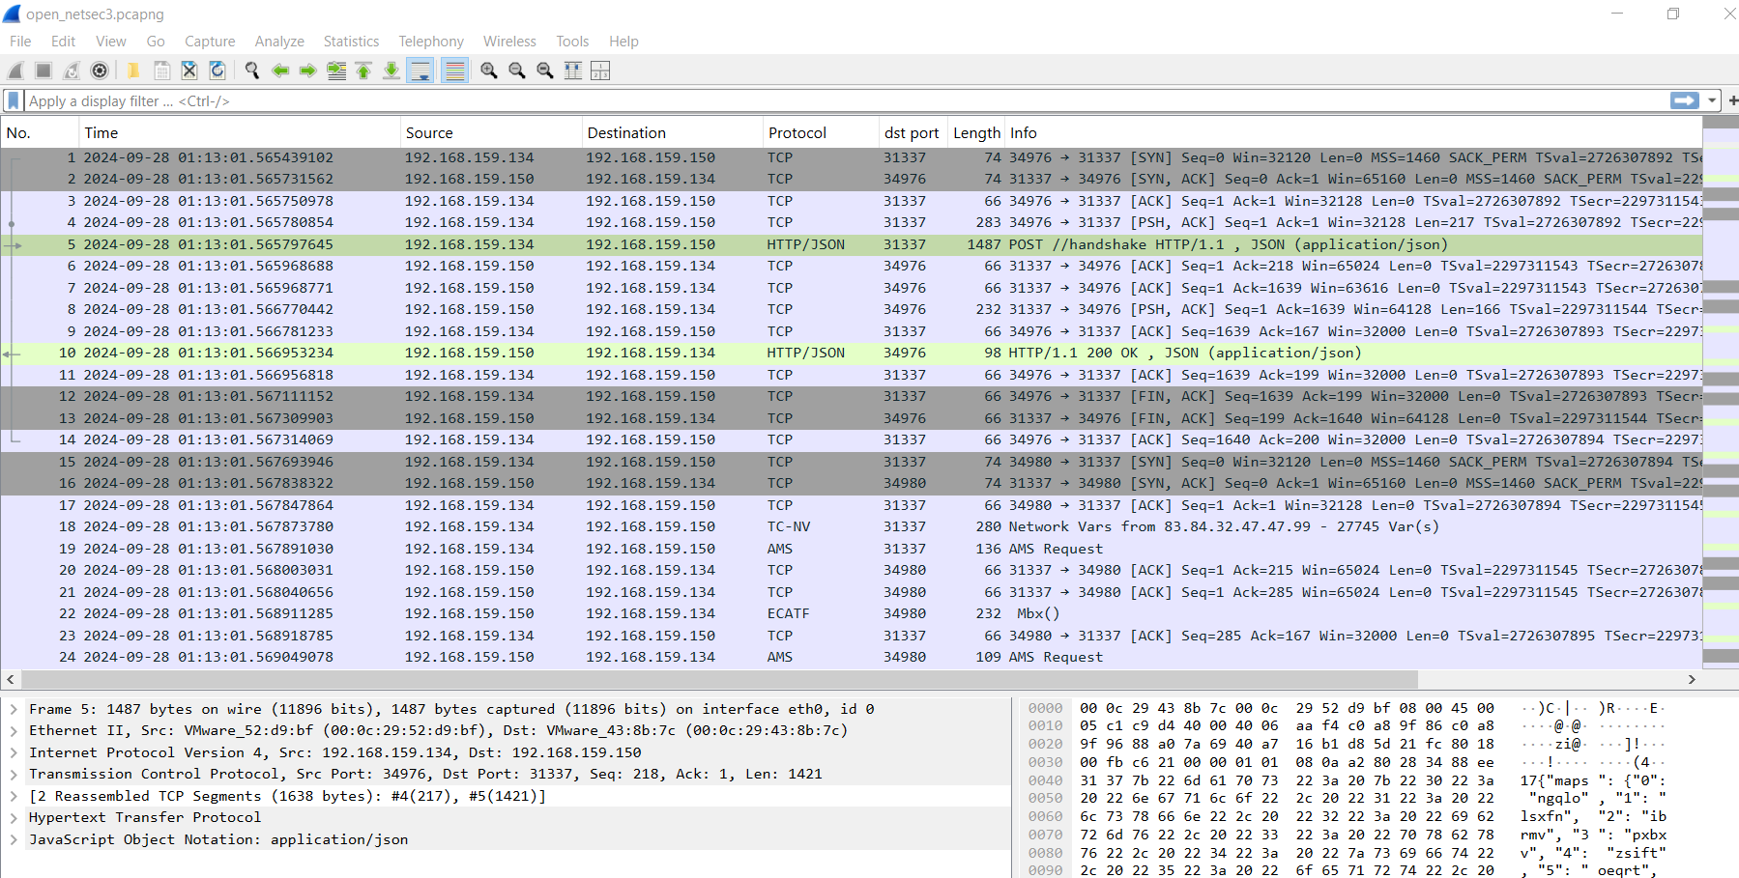Viewport: 1739px width, 878px height.
Task: Open the Edit menu
Action: click(63, 42)
